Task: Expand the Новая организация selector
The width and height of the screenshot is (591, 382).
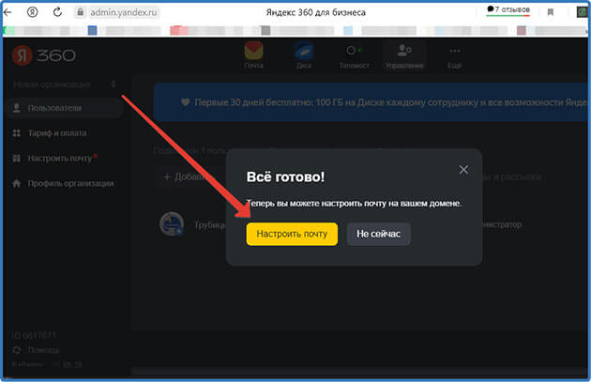Action: 65,84
